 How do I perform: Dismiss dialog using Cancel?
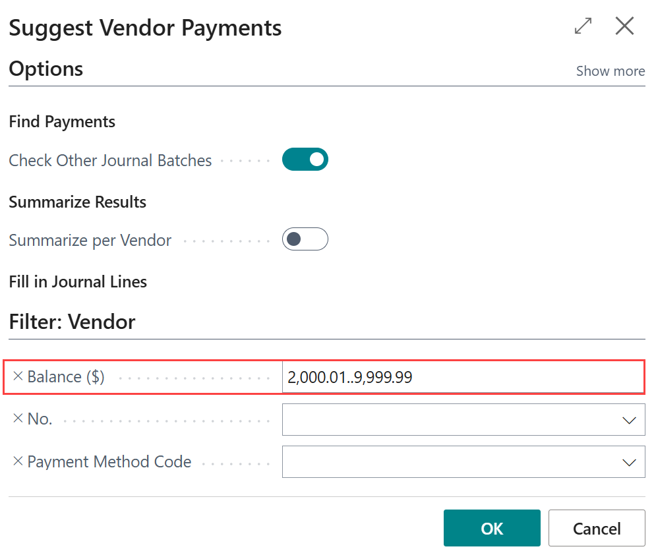596,527
